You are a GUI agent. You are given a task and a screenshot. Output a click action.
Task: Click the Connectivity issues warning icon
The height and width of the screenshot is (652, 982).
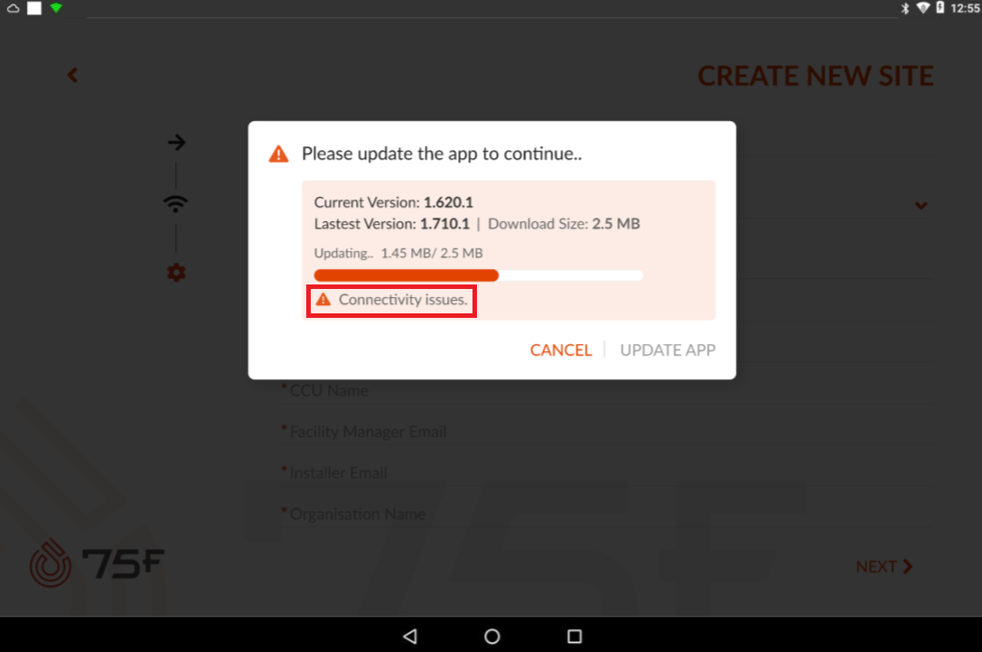(x=323, y=300)
